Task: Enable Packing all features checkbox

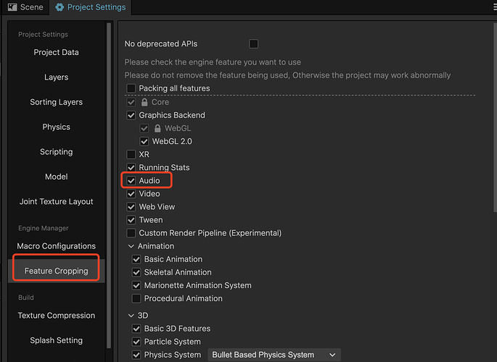Action: [131, 88]
